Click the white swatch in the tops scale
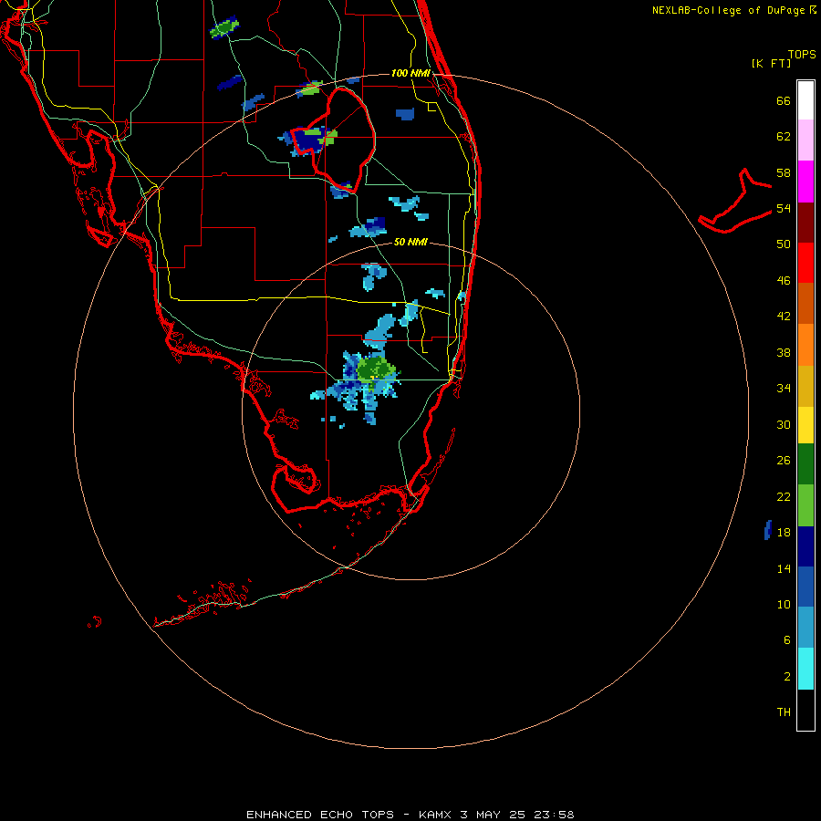This screenshot has height=821, width=821. click(x=805, y=100)
